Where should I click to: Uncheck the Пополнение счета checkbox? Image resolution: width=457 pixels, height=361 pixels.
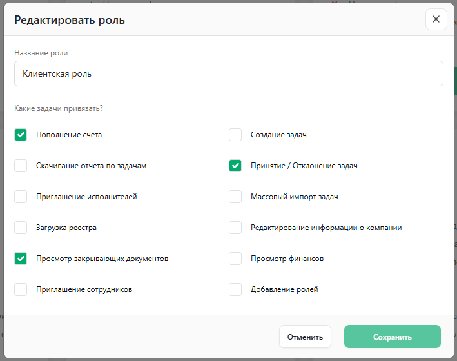click(x=21, y=135)
